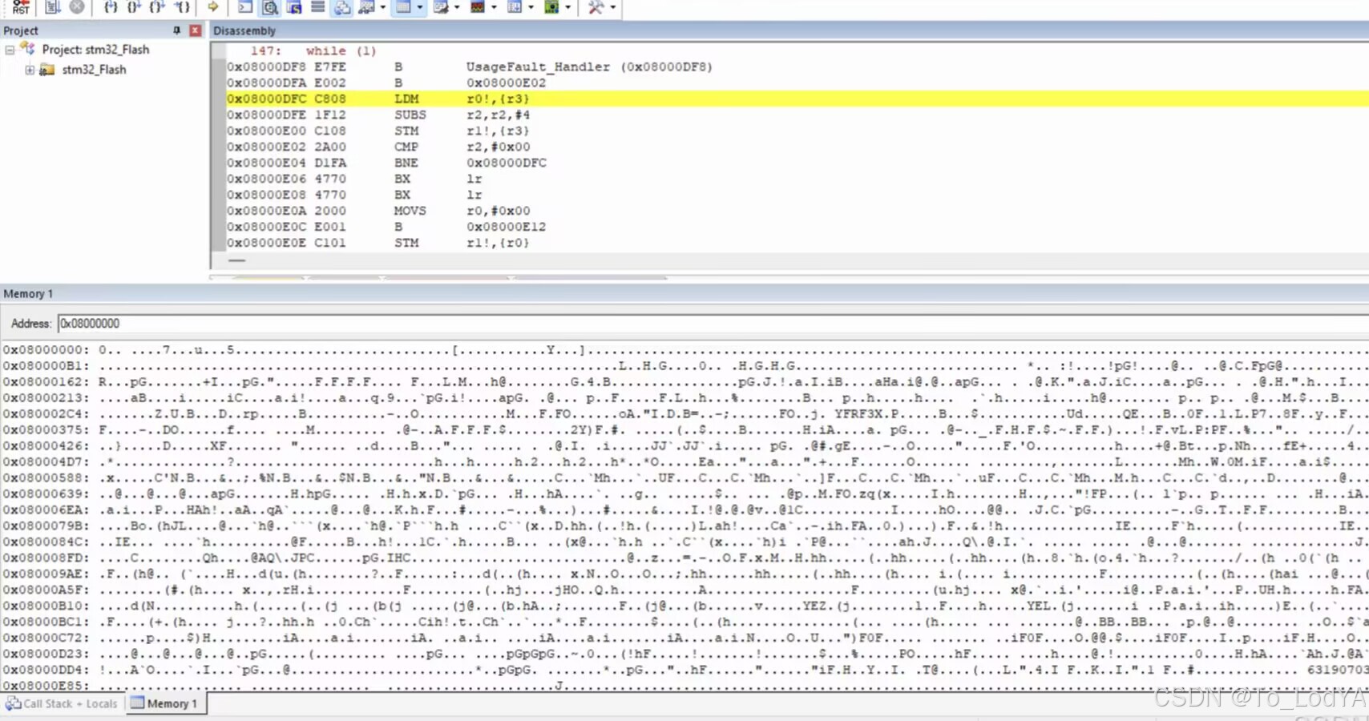The width and height of the screenshot is (1369, 721).
Task: Collapse the Project: stm32_Flash tree node
Action: click(10, 50)
